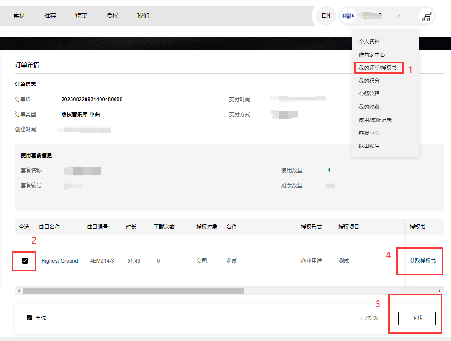Toggle the Highest Ground row checkbox

click(25, 261)
